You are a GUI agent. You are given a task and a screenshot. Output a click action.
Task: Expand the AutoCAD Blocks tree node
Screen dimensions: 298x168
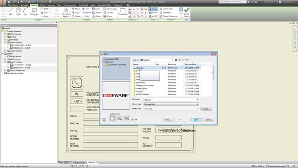(5, 51)
